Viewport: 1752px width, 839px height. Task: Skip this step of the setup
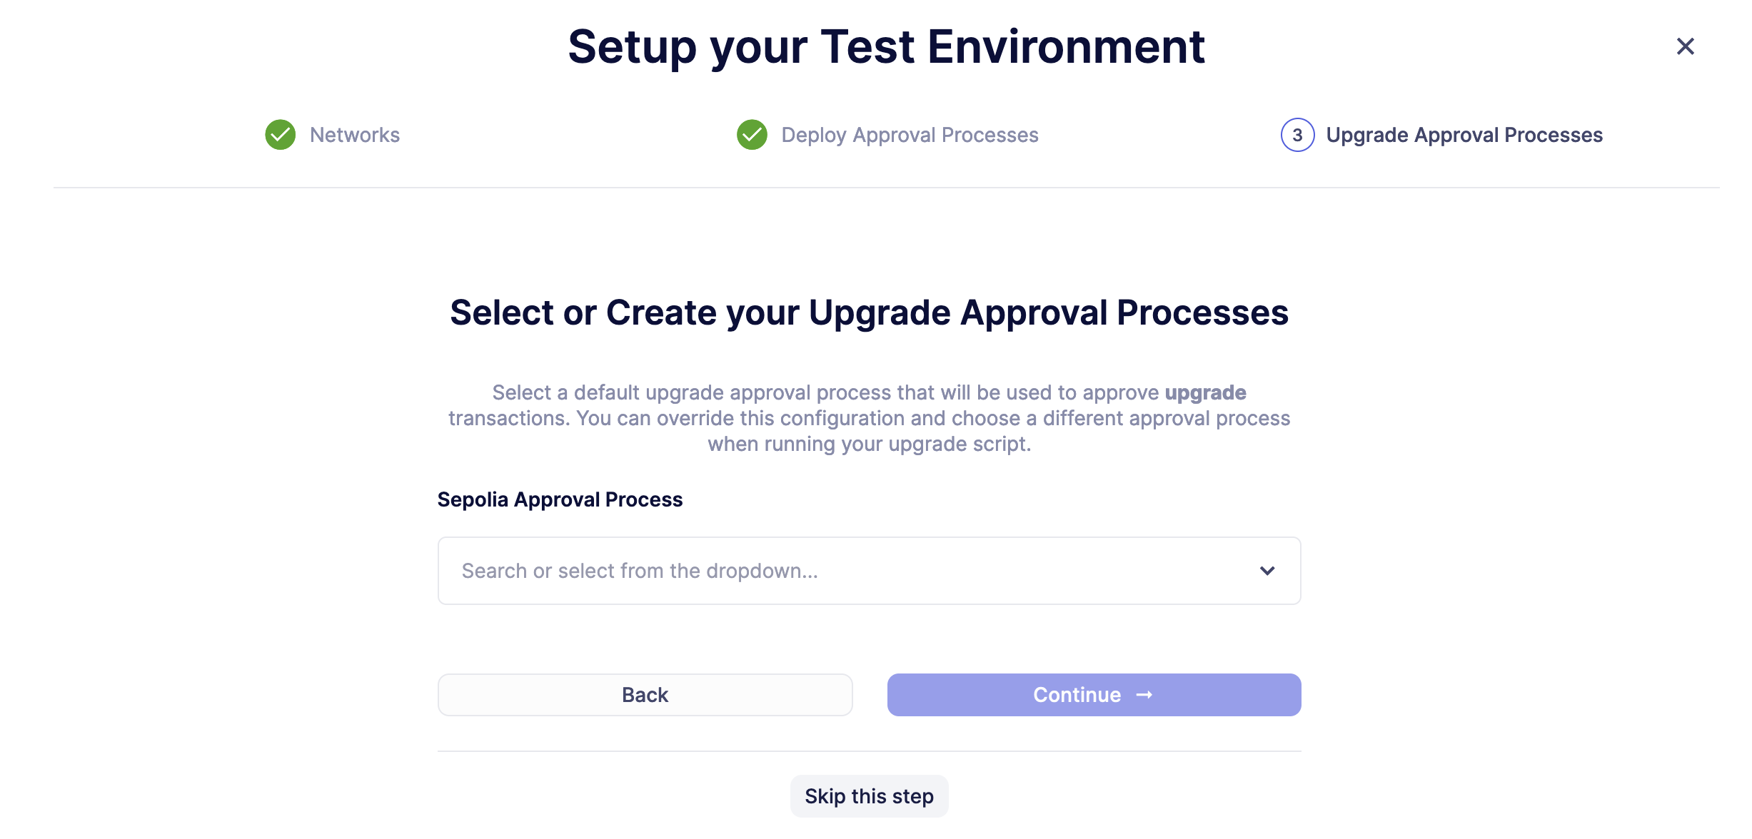click(x=869, y=795)
